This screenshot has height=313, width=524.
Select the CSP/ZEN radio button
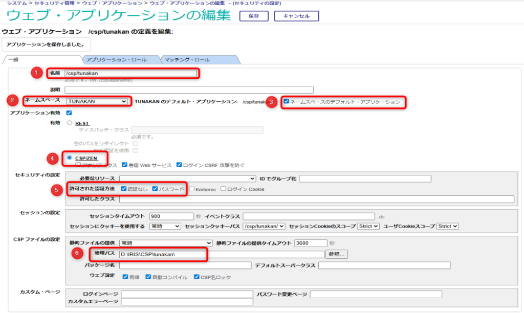70,158
